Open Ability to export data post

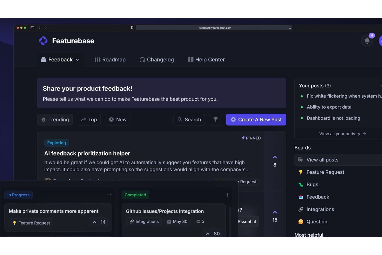[x=329, y=107]
